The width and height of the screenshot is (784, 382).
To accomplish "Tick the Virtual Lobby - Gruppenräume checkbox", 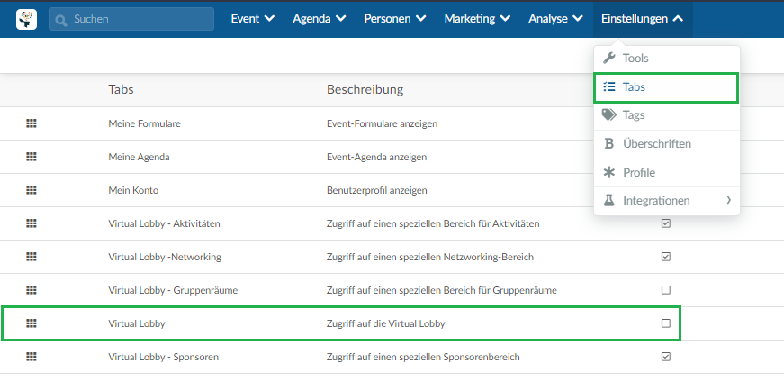I will 665,290.
